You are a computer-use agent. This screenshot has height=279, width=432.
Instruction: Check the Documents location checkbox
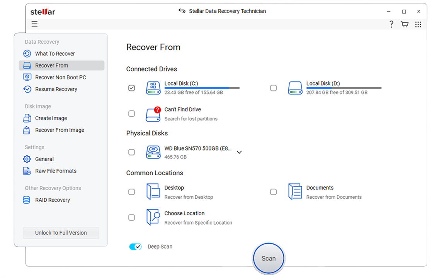coord(273,192)
